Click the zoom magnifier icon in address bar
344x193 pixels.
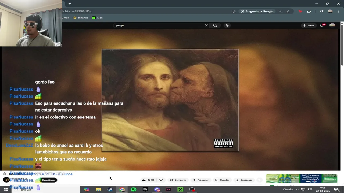click(x=280, y=11)
